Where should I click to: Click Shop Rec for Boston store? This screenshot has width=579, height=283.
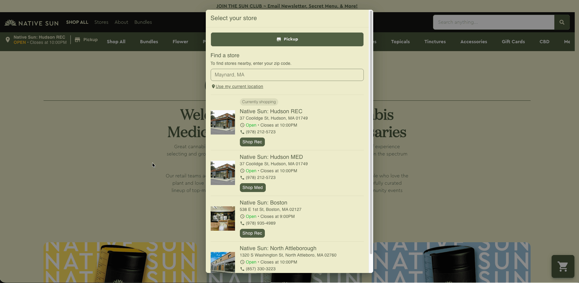tap(252, 233)
